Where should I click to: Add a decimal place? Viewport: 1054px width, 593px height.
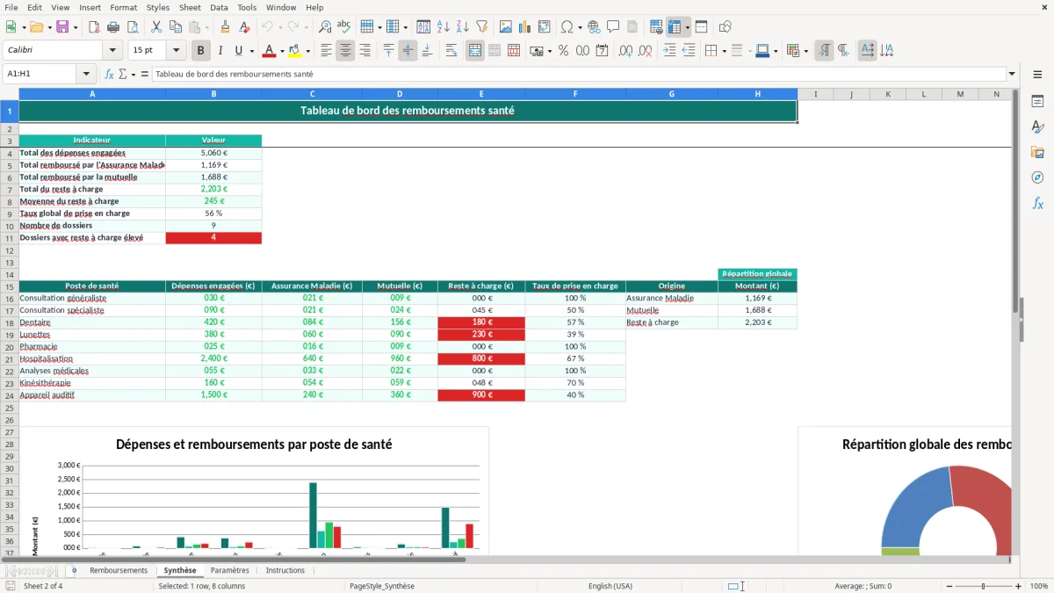[x=625, y=51]
